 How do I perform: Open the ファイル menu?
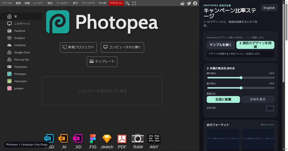(7, 3)
